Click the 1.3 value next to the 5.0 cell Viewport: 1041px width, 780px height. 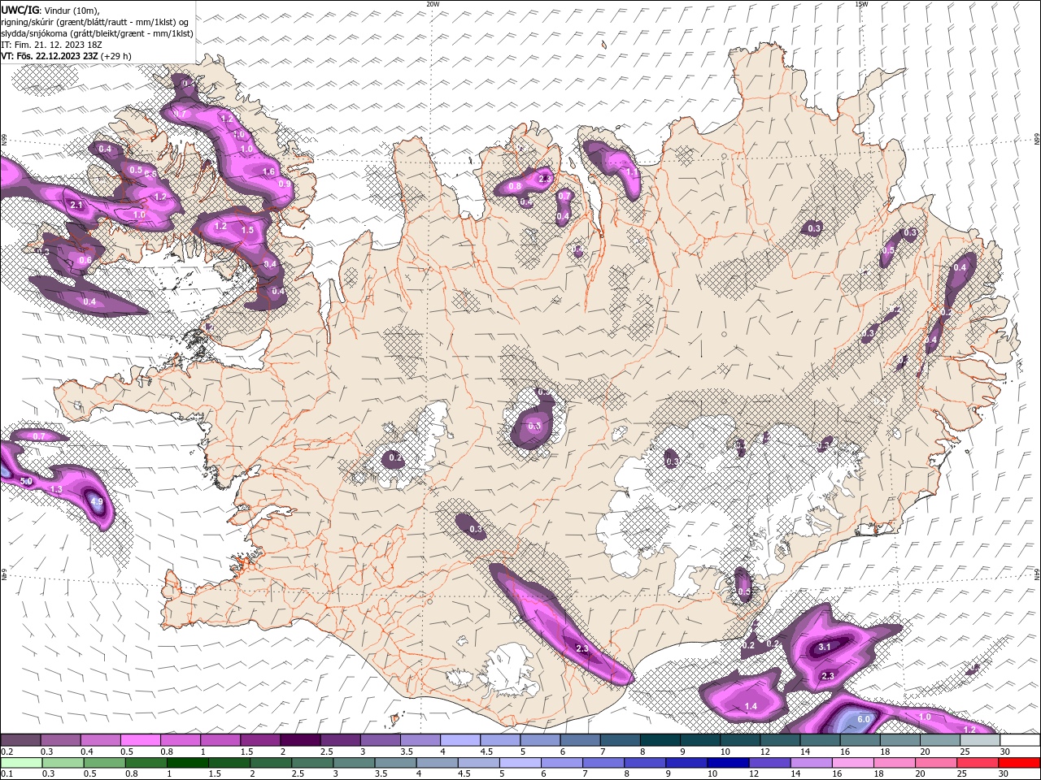point(56,489)
